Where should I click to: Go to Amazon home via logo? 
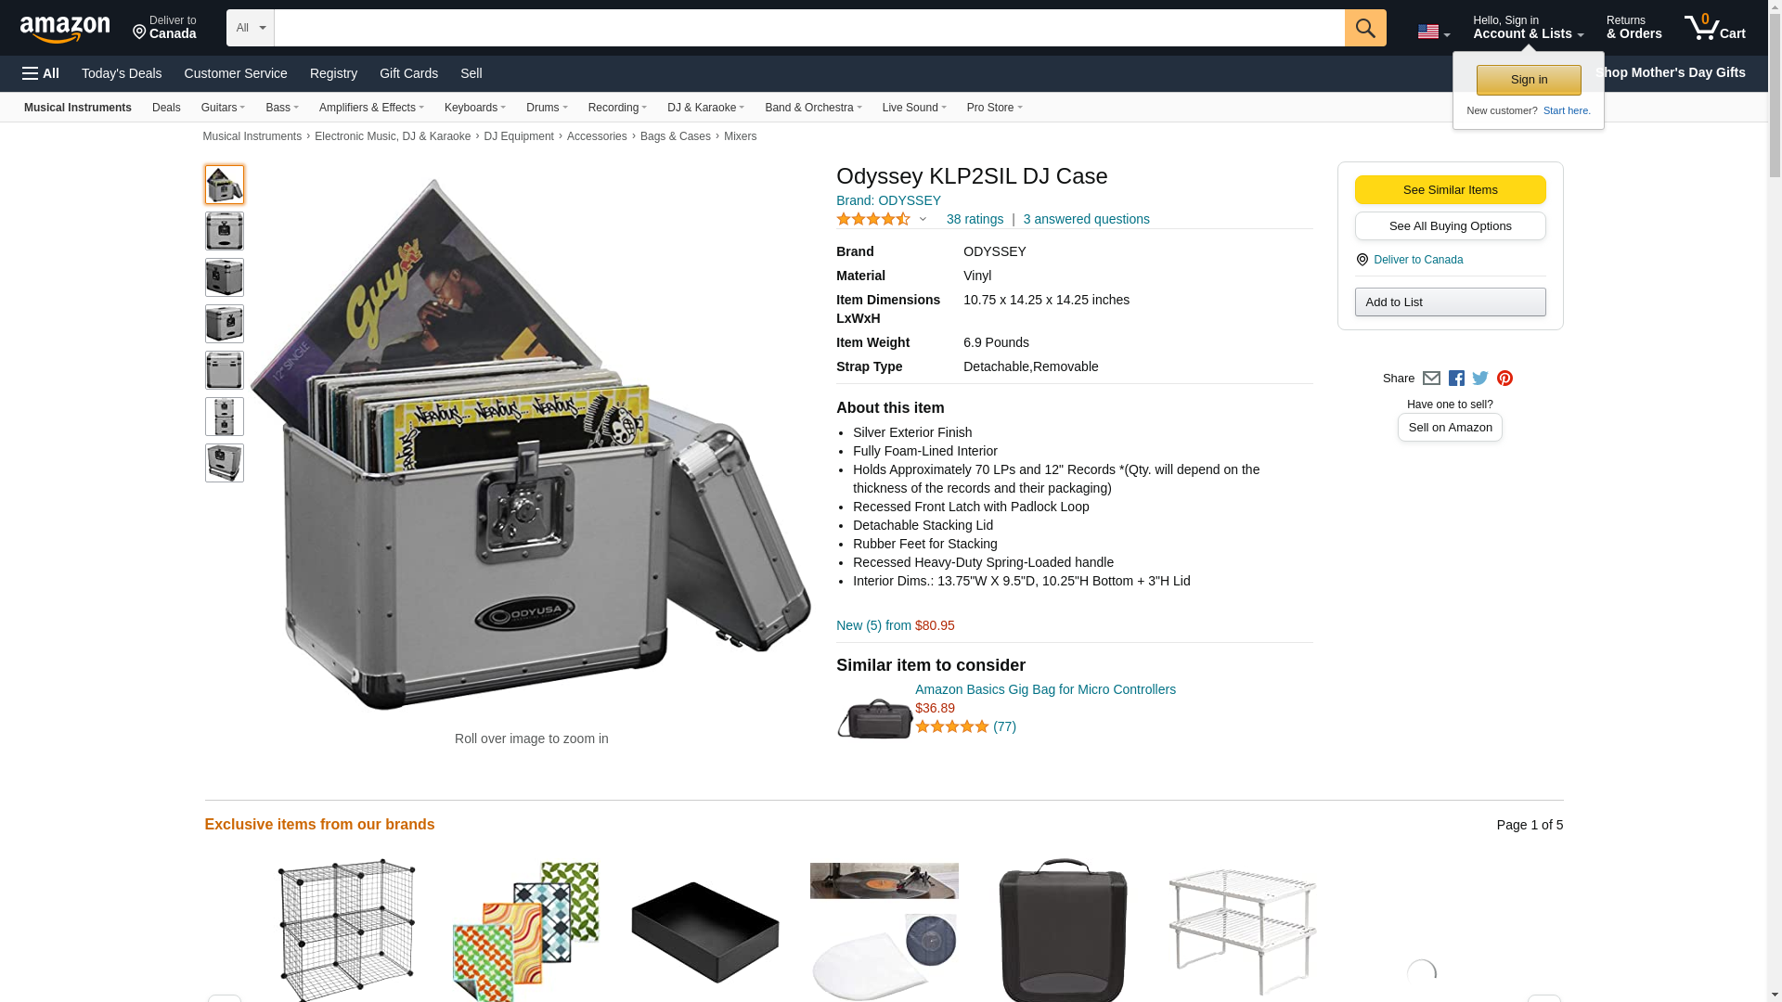point(65,29)
